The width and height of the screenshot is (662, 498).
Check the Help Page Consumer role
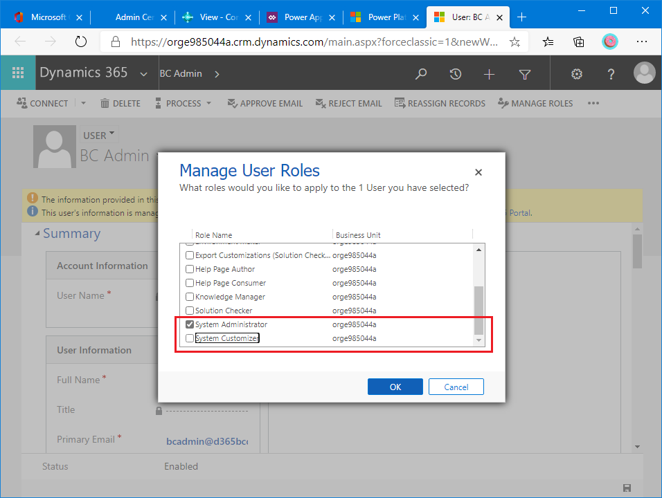(x=190, y=283)
